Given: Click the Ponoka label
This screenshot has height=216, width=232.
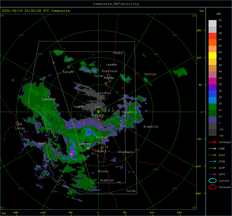Looking at the screenshot, I should [118, 53].
